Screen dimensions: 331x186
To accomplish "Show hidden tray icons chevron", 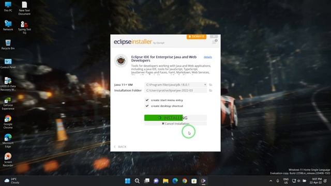I will point(270,181).
